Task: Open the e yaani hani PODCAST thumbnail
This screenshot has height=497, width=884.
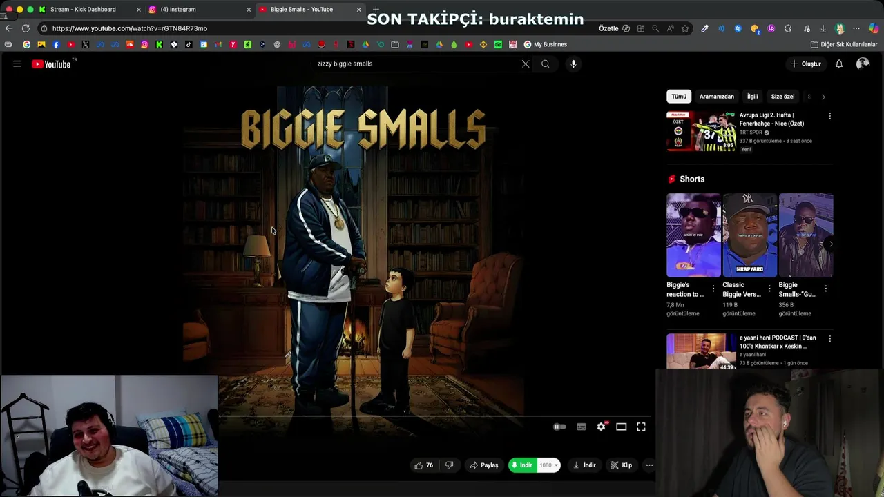Action: pyautogui.click(x=701, y=351)
